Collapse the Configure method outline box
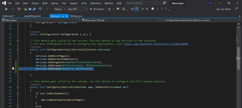242x108 pixels. [18, 87]
